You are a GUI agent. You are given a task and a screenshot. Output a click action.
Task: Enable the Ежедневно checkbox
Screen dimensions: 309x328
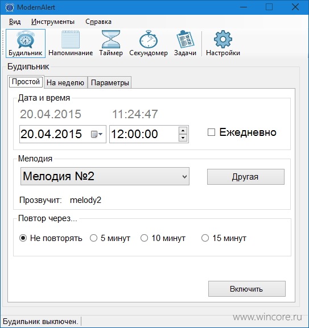[211, 132]
